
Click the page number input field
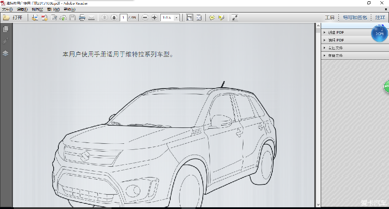123,18
